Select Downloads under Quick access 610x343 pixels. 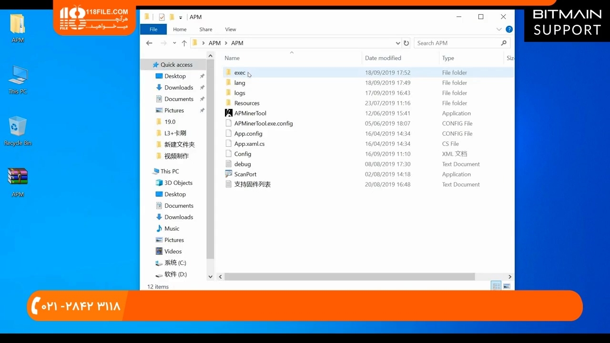[179, 88]
